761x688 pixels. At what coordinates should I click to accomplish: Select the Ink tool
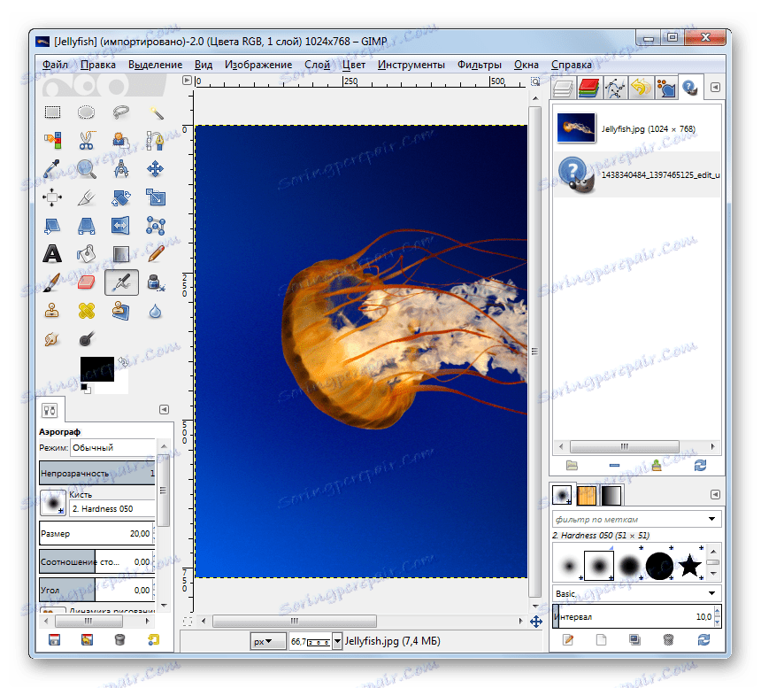click(x=156, y=282)
